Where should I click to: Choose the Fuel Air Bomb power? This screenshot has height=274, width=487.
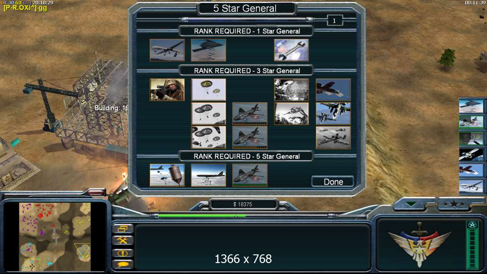coord(209,175)
